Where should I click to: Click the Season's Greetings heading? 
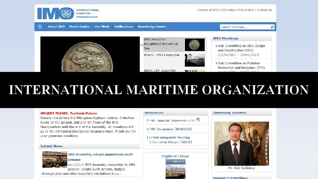tap(231, 178)
